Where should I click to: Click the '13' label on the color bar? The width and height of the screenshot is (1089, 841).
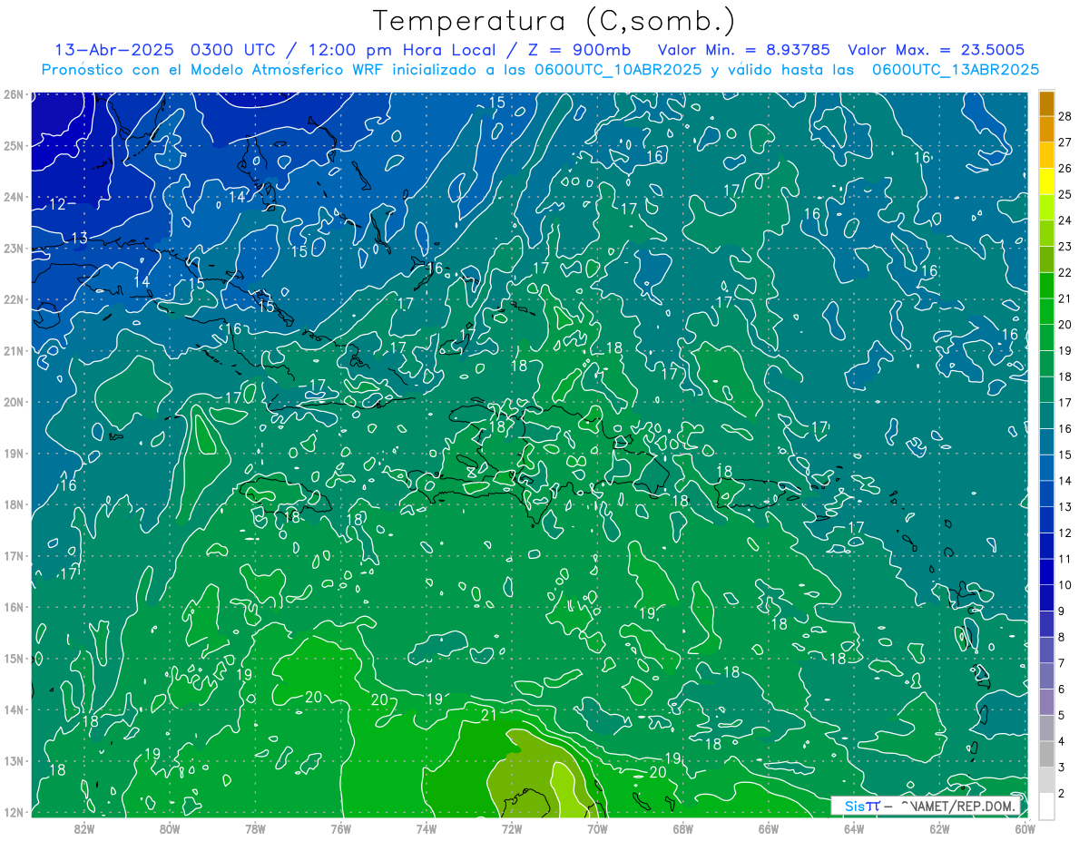tap(1064, 506)
